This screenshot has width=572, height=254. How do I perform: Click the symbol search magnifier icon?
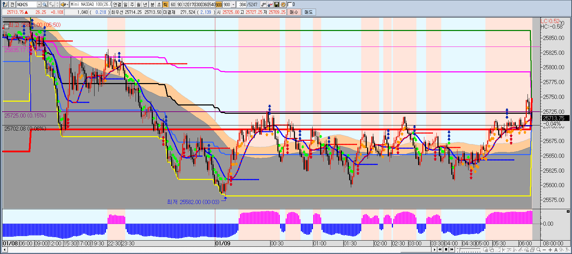[x=45, y=4]
